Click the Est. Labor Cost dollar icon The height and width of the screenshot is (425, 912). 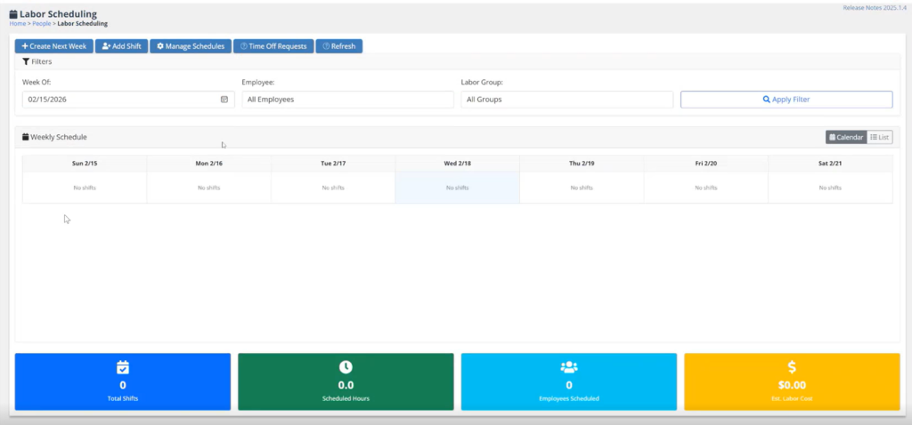792,367
